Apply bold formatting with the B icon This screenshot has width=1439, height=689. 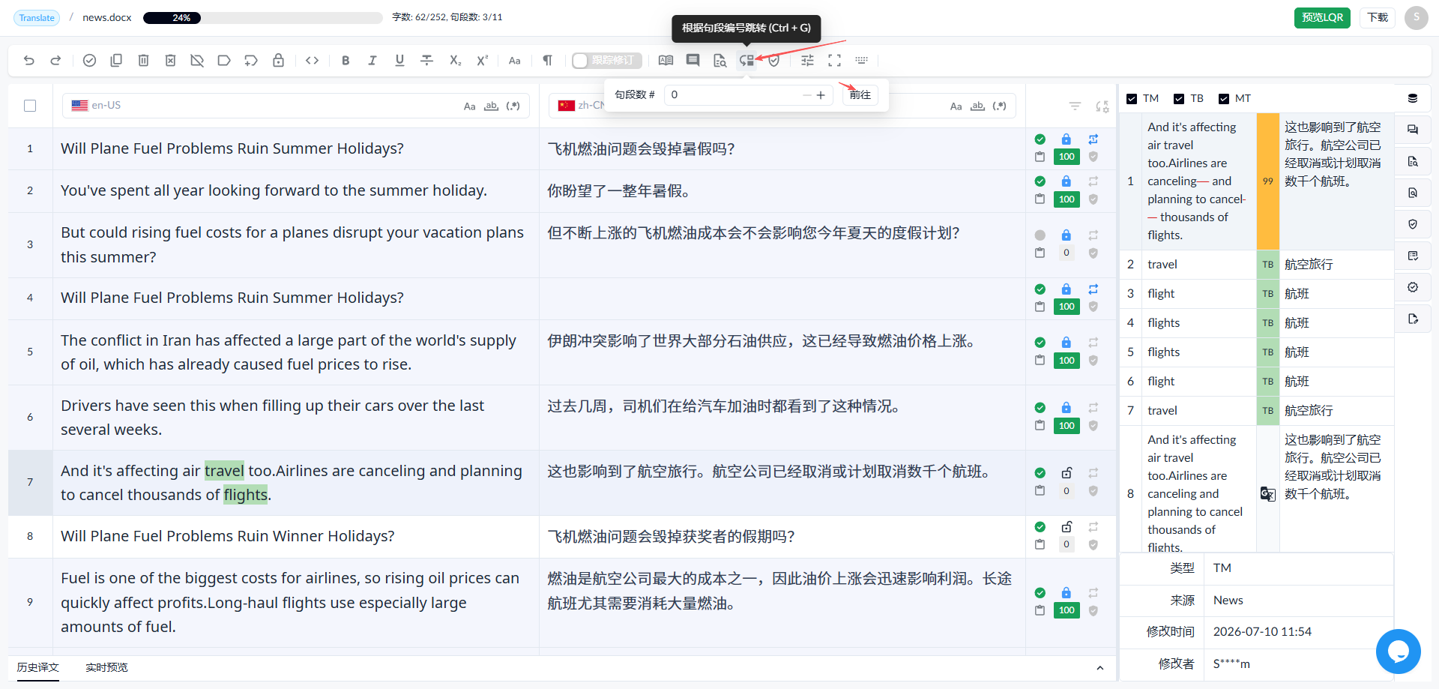point(346,61)
